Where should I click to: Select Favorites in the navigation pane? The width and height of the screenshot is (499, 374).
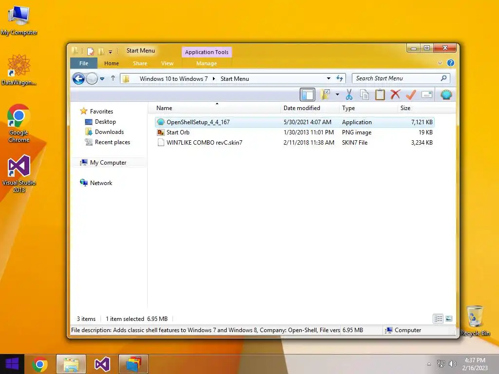pos(101,112)
